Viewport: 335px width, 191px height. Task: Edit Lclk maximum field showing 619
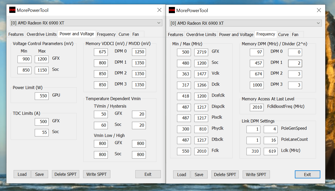coord(271,151)
